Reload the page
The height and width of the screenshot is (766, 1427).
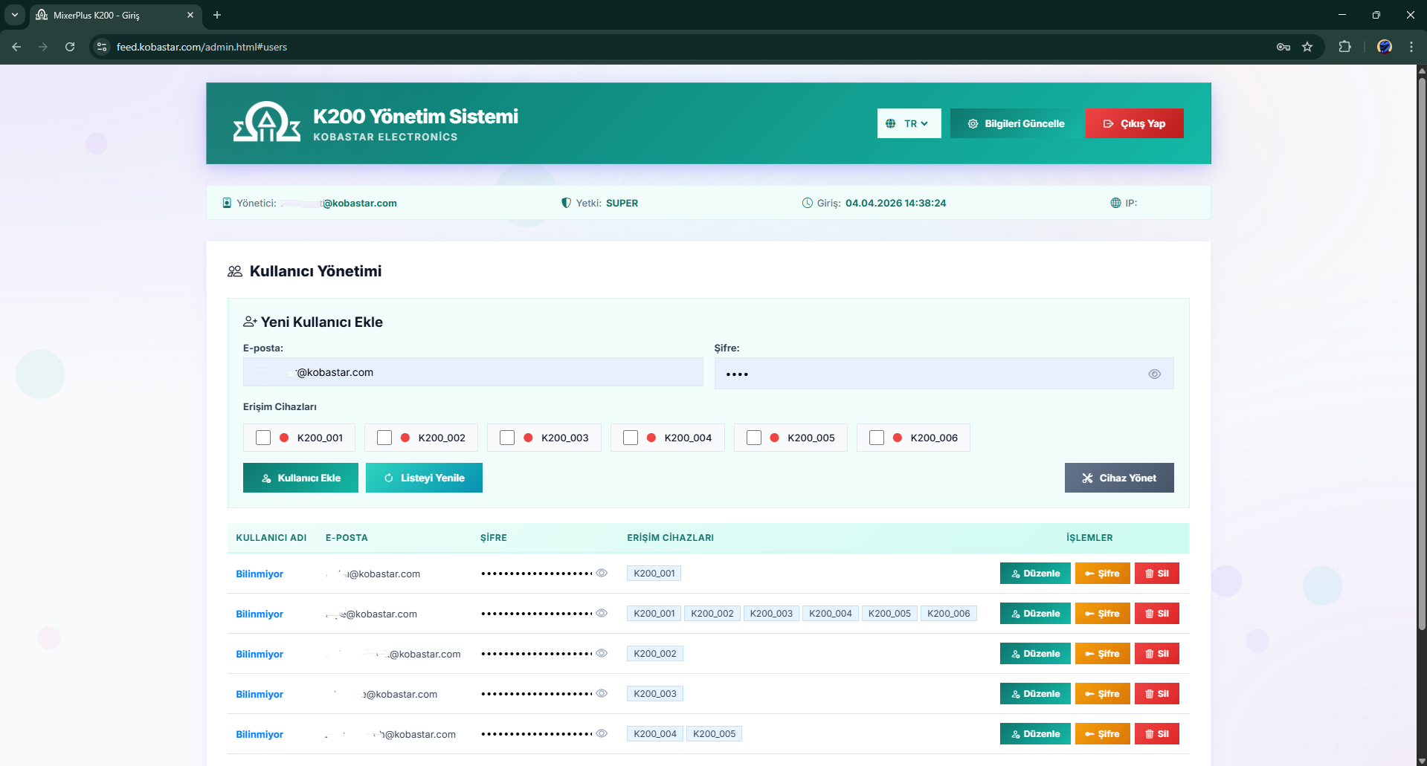coord(70,47)
